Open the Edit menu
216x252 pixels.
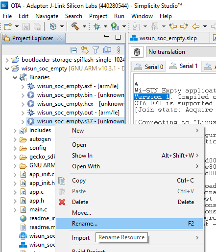(x=24, y=16)
